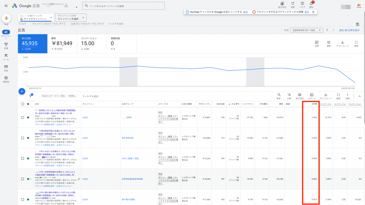Open the hamburger main menu
Screen dimensions: 365x205
click(6, 5)
